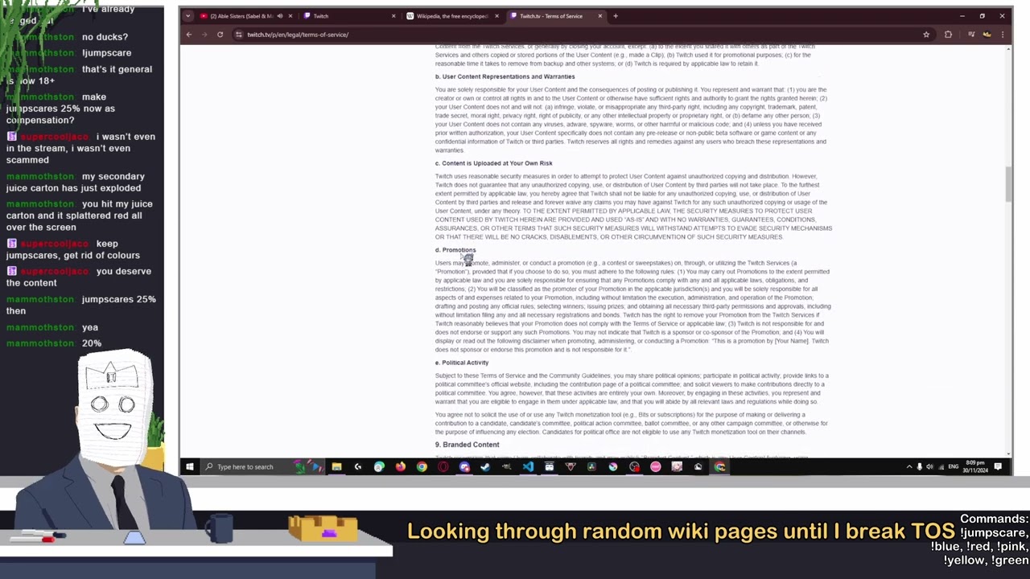Open File Explorer from the taskbar
Screen dimensions: 1030x579
(x=336, y=466)
